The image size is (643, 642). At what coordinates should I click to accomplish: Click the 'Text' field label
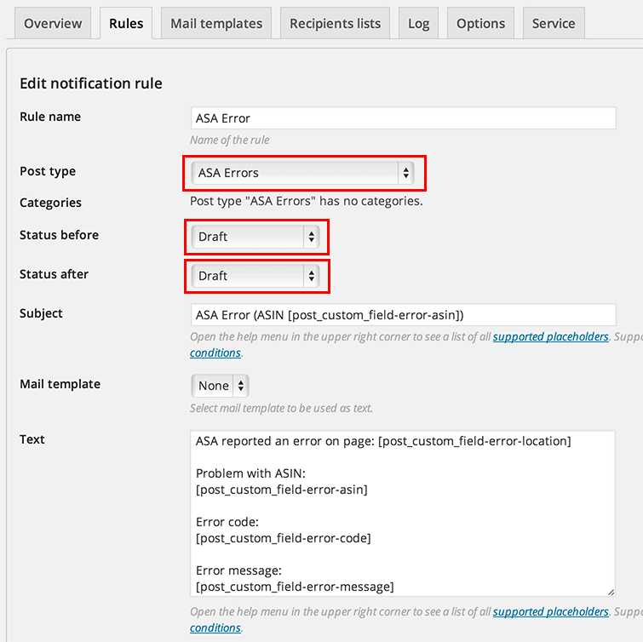[32, 439]
